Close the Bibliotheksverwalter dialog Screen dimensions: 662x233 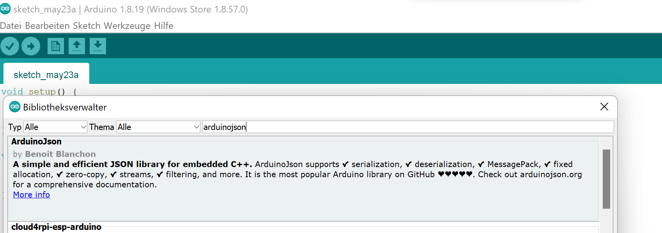(x=604, y=107)
